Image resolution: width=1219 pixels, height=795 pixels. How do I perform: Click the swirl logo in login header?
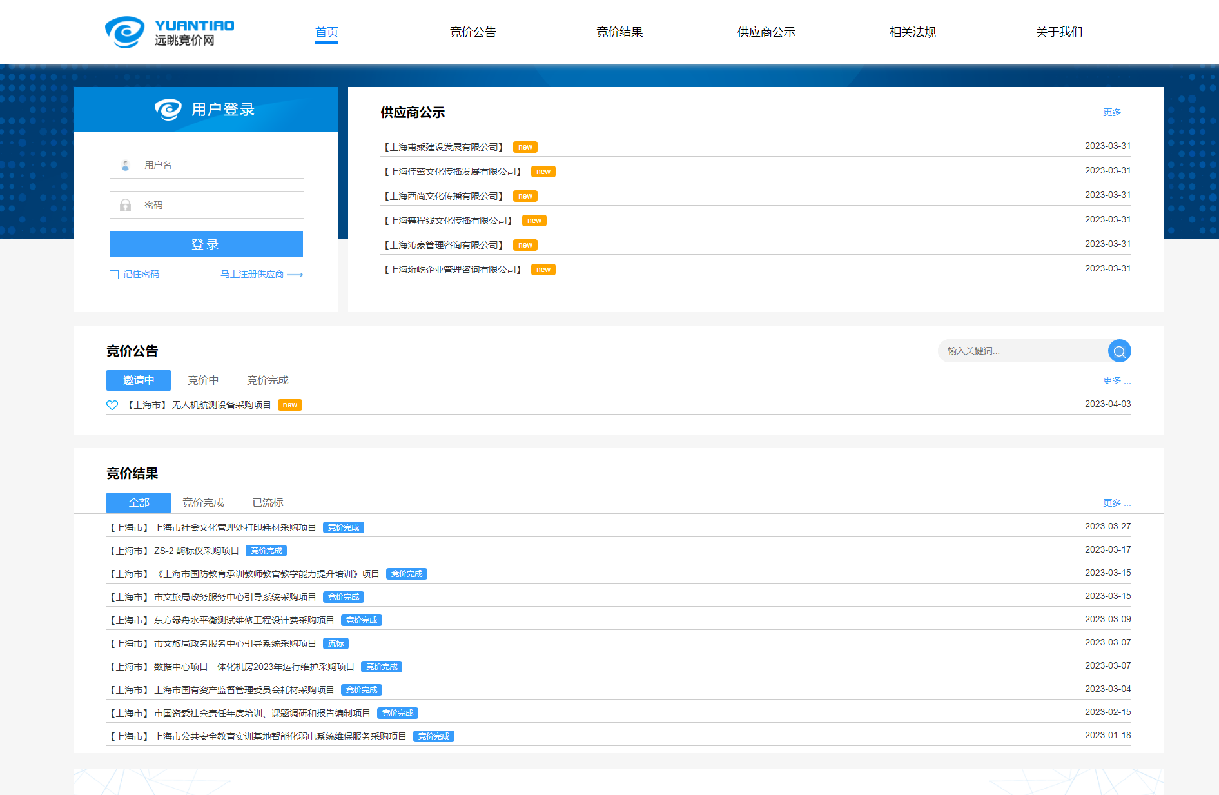pyautogui.click(x=168, y=110)
